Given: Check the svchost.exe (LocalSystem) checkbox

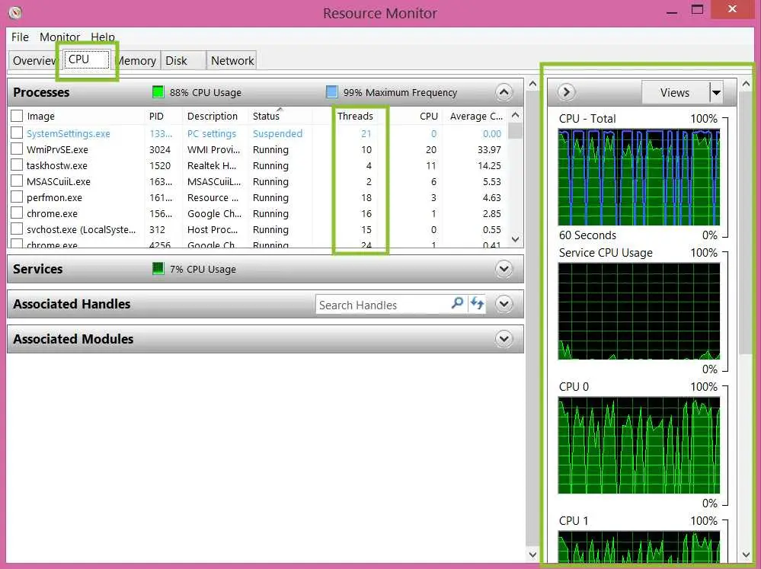Looking at the screenshot, I should 17,229.
